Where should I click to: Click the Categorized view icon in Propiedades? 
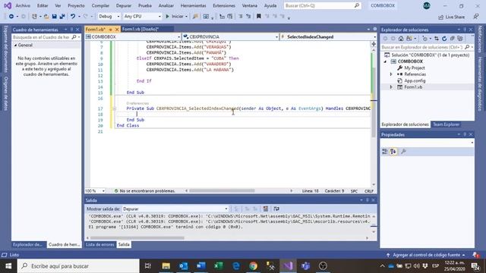pyautogui.click(x=385, y=152)
